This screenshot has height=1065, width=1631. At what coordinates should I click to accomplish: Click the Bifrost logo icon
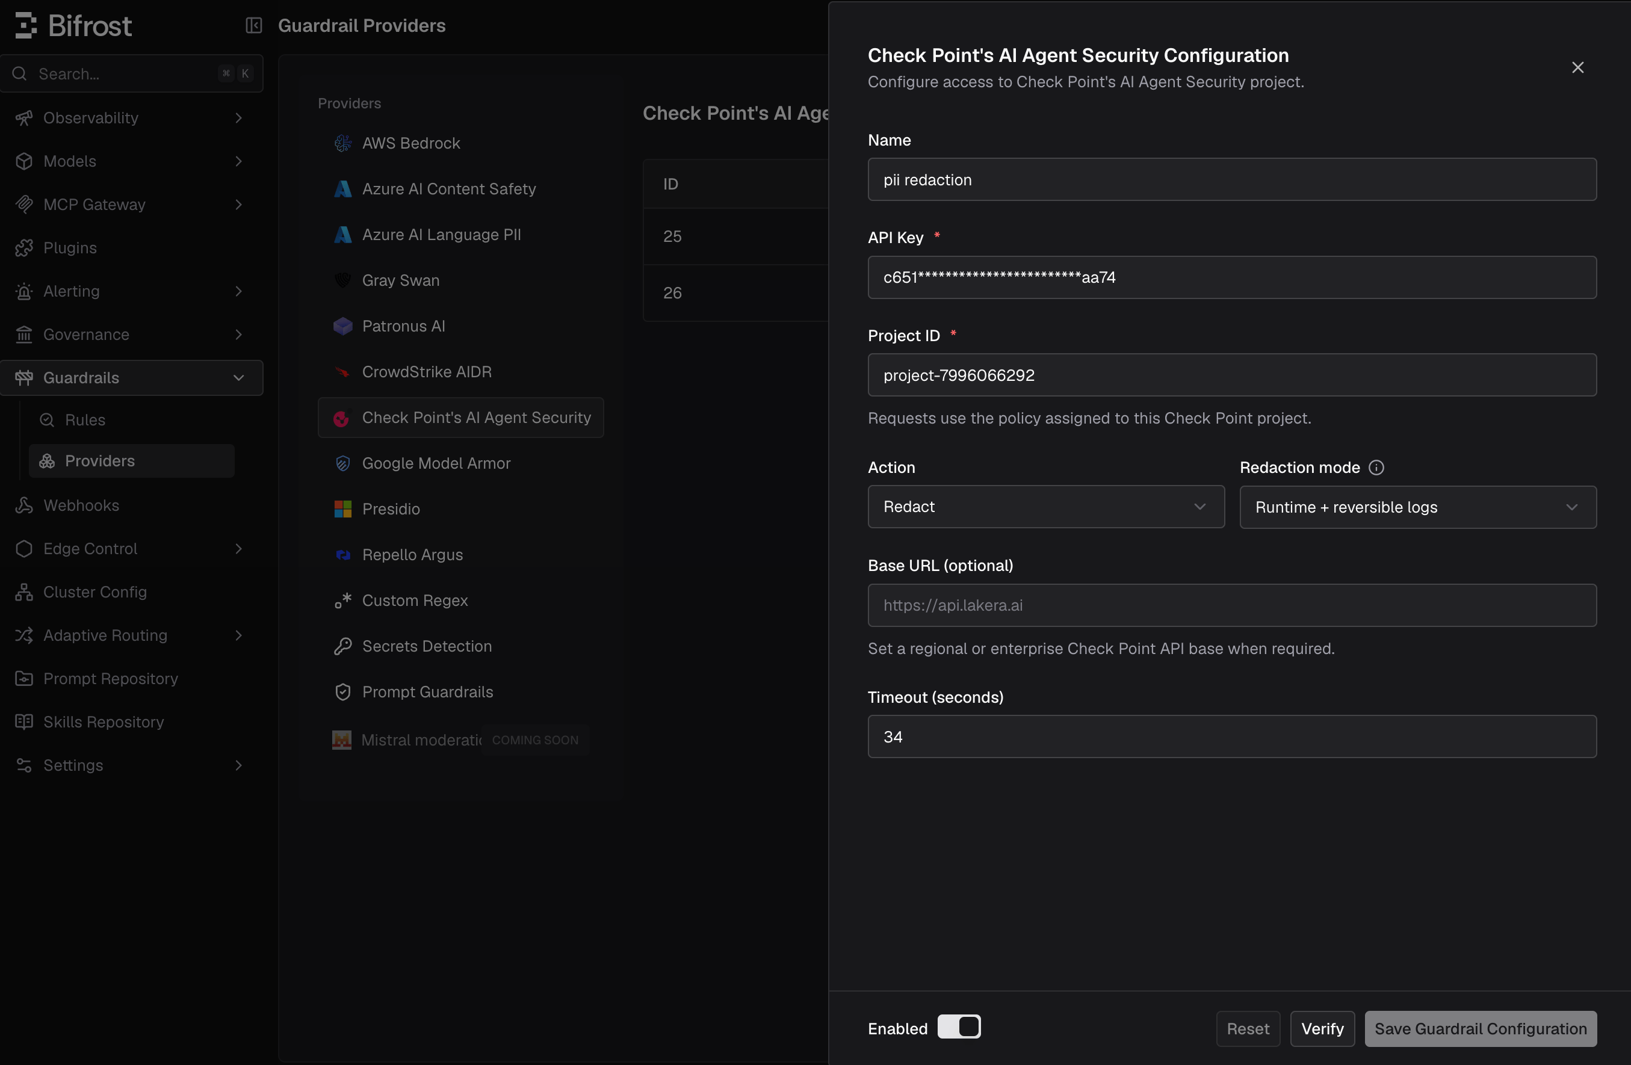click(25, 25)
